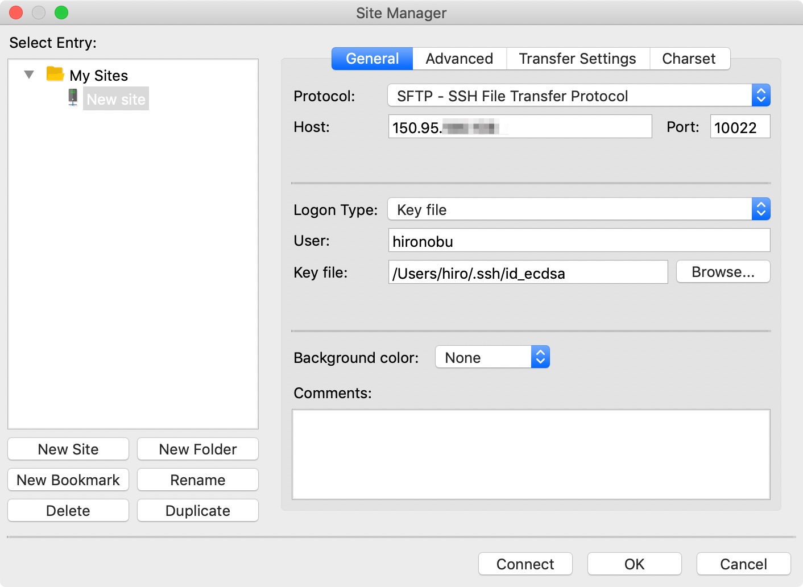Open the Protocol dropdown

point(578,96)
